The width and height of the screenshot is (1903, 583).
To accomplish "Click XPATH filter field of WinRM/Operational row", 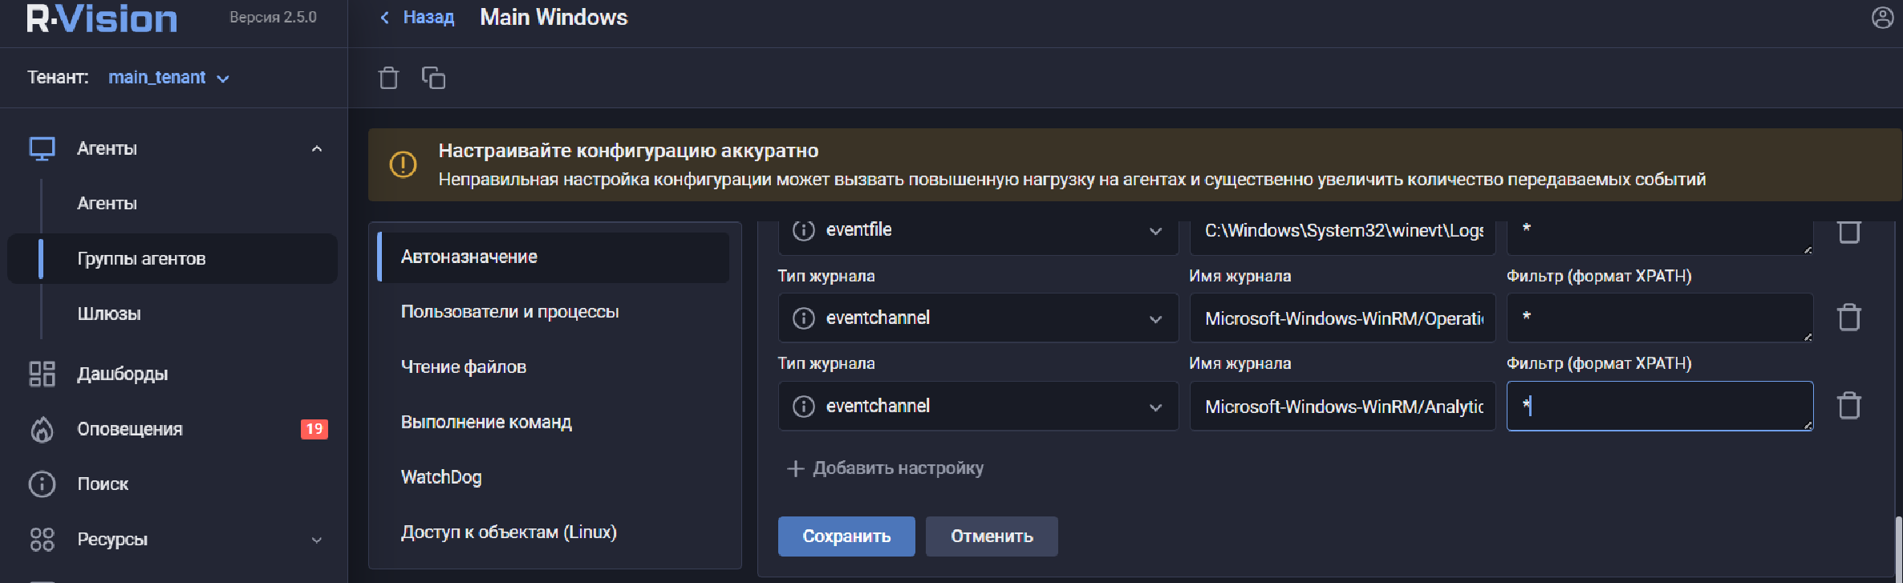I will point(1660,318).
